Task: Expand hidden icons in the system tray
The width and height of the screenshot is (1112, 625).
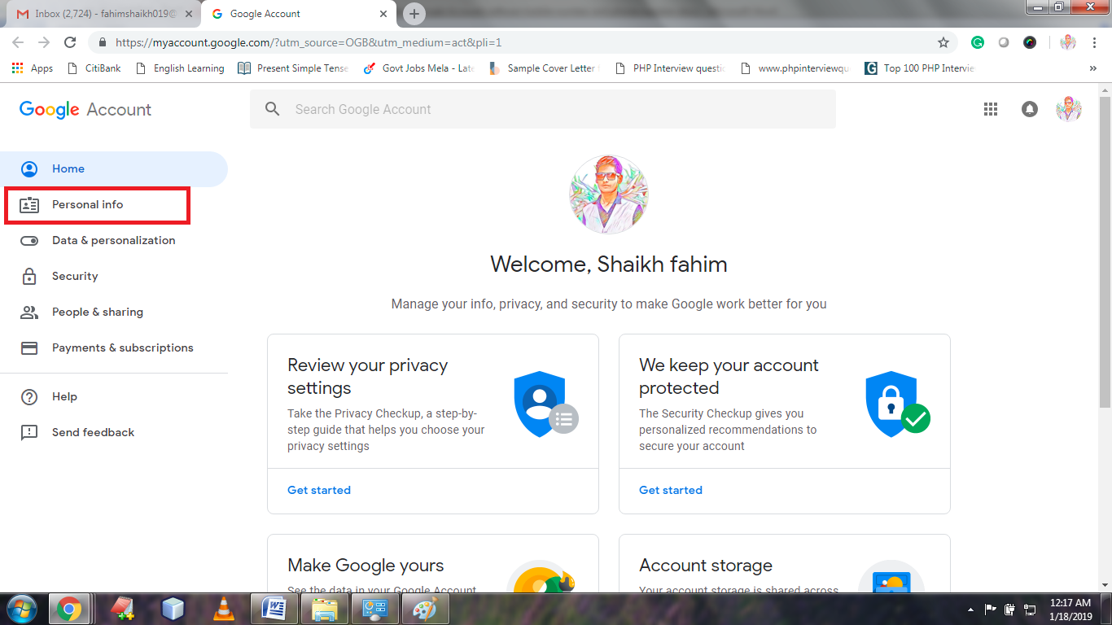Action: 970,608
